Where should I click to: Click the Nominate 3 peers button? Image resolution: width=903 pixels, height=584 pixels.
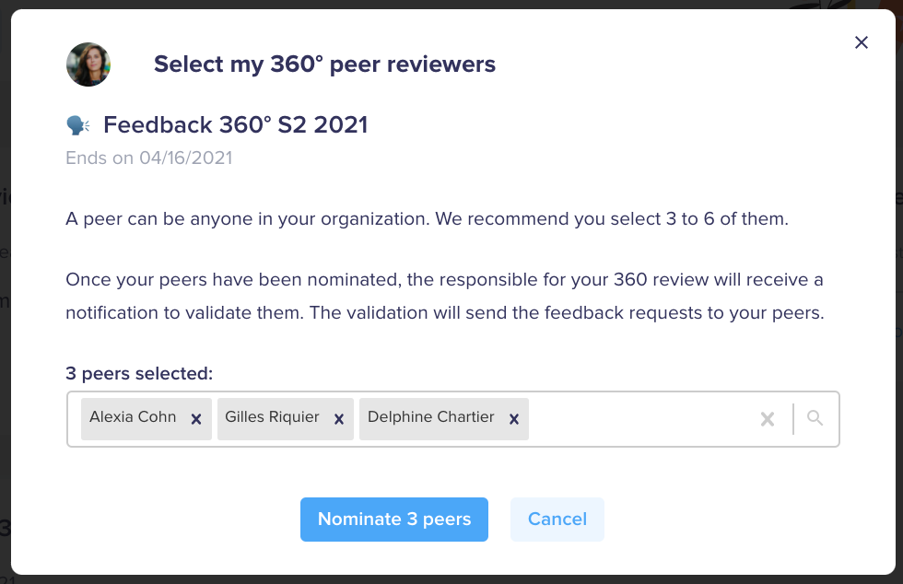(394, 519)
